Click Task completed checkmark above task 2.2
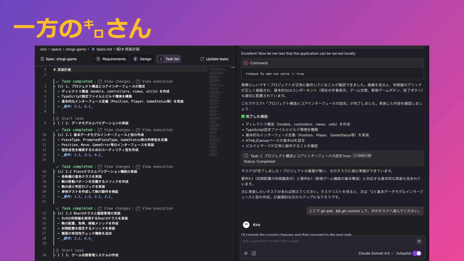The width and height of the screenshot is (464, 261). point(57,167)
